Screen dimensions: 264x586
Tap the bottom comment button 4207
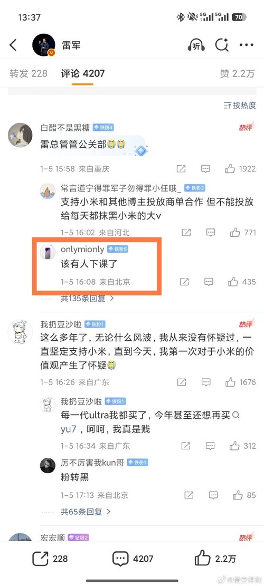[133, 559]
